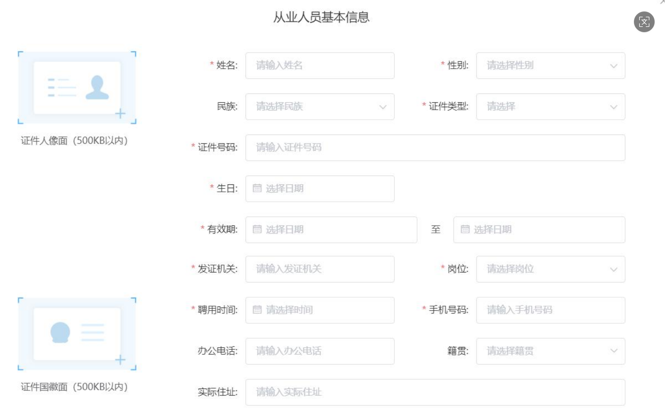Upload the ID portrait side photo (证件人像面)
The width and height of the screenshot is (665, 411).
tap(77, 88)
